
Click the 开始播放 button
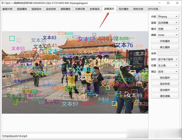click(165, 41)
